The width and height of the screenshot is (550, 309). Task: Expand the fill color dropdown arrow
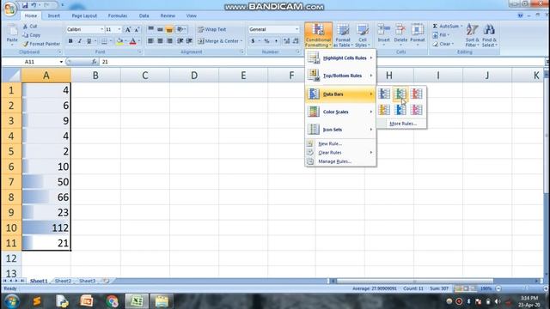tap(125, 41)
